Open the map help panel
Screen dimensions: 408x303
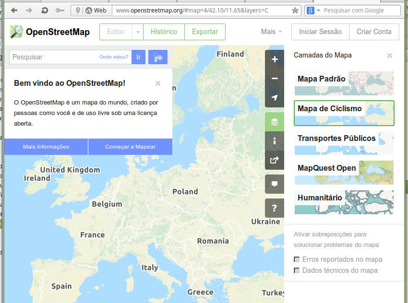(x=274, y=208)
